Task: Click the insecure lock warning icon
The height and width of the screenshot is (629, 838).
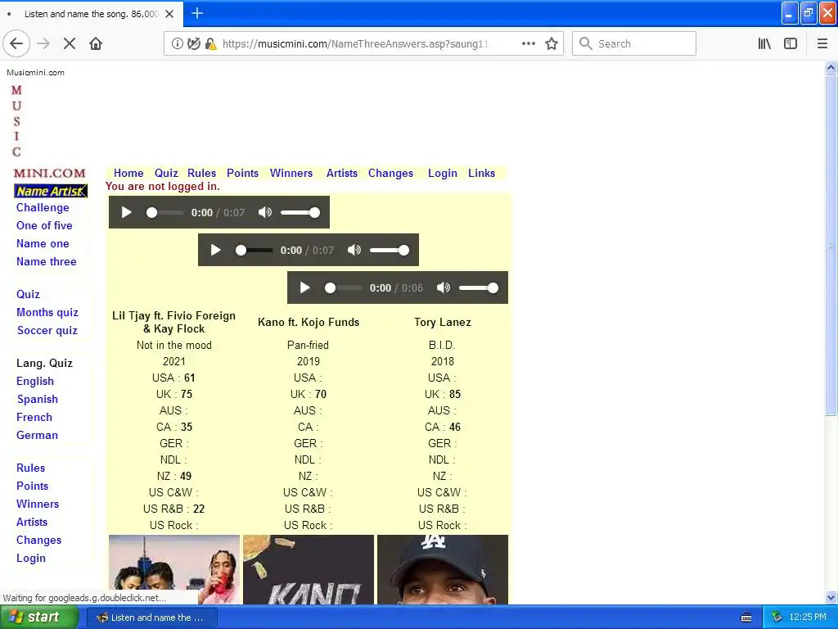Action: tap(210, 43)
